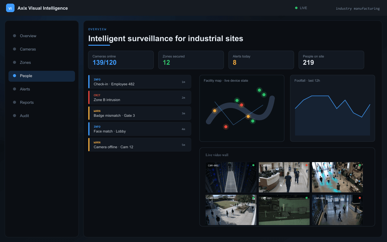Select the People sidebar item
Image resolution: width=387 pixels, height=242 pixels.
point(42,76)
